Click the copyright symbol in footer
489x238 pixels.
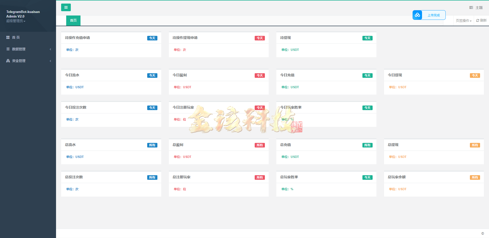click(x=483, y=233)
